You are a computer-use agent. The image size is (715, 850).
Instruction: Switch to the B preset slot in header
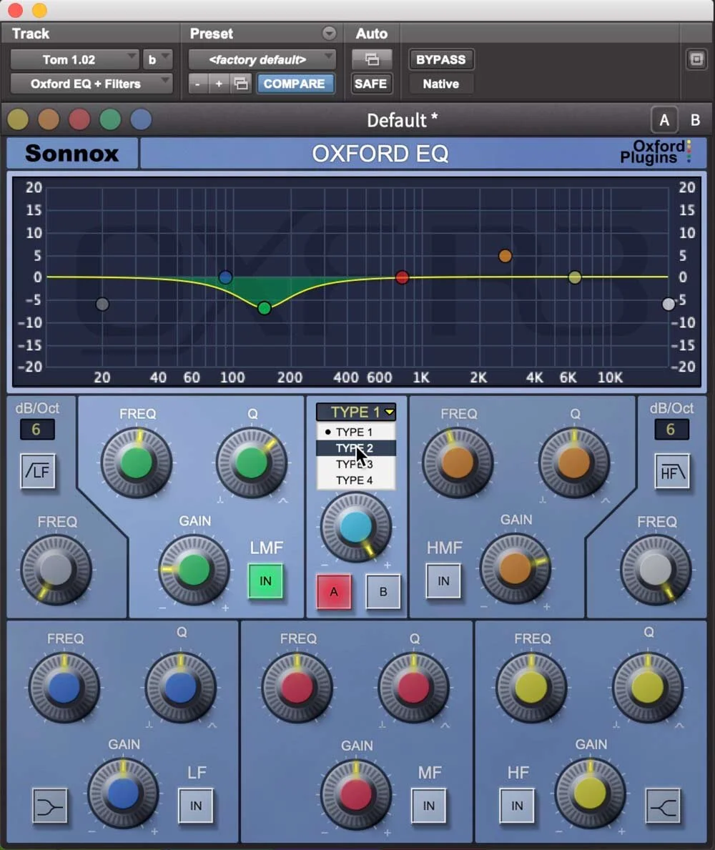(695, 120)
